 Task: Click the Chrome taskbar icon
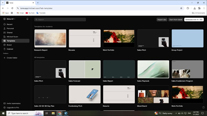click(60, 113)
